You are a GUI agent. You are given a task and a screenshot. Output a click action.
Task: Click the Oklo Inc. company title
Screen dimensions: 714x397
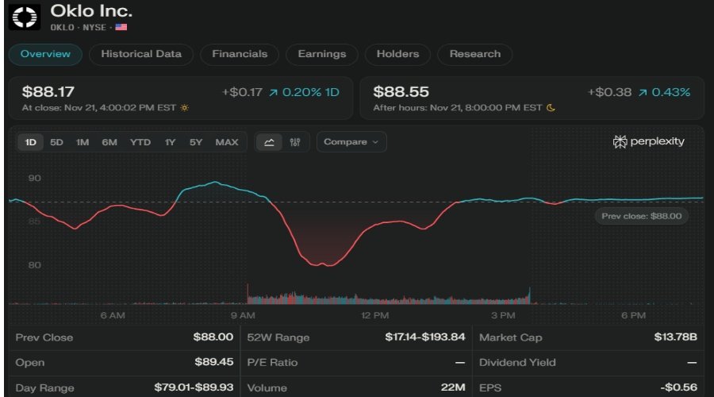[91, 11]
